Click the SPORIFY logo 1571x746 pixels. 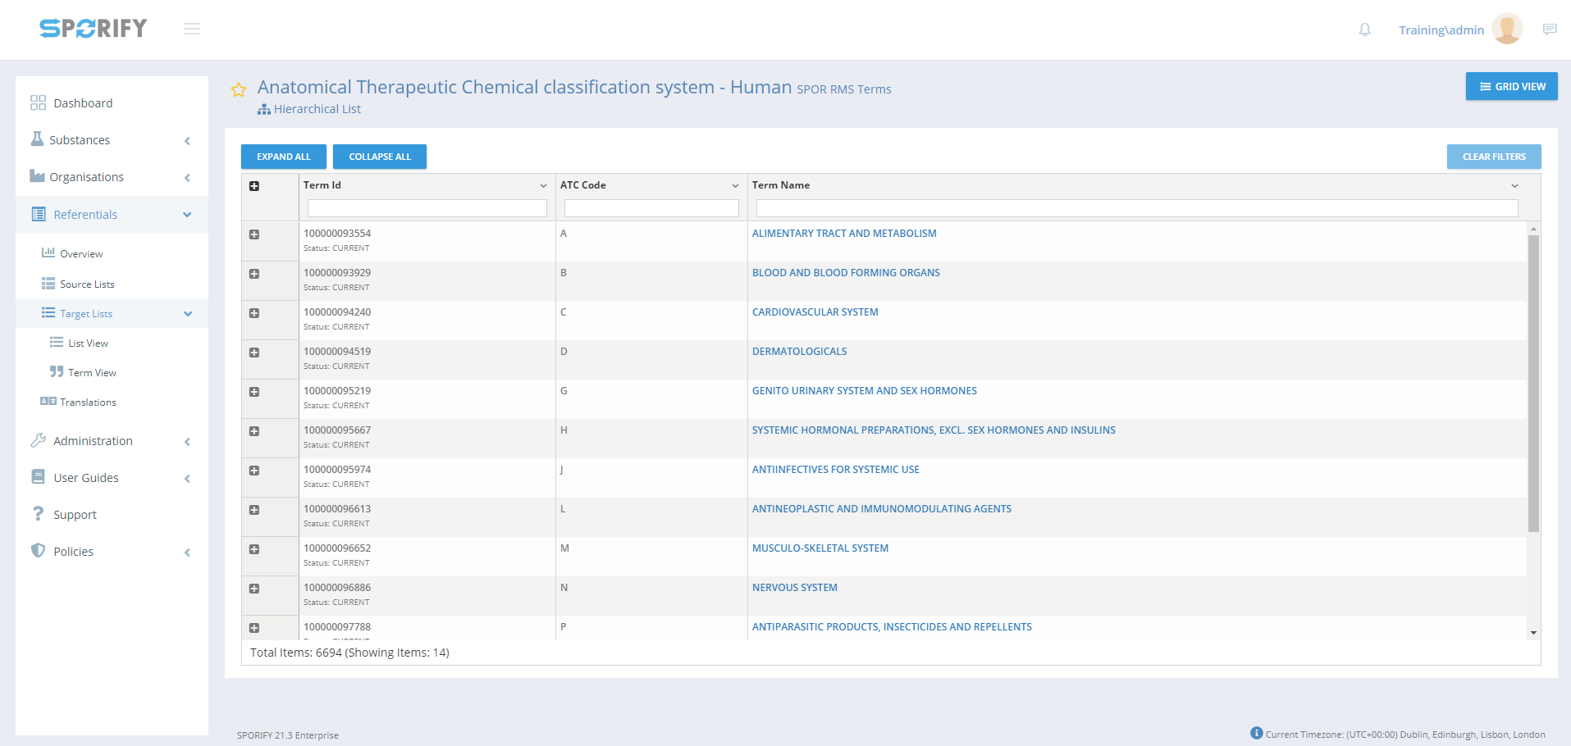94,29
